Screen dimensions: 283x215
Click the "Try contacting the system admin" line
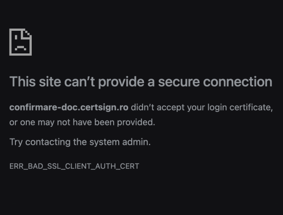tap(80, 142)
